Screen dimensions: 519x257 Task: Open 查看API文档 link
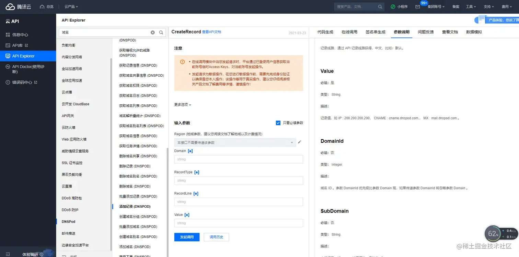click(212, 32)
